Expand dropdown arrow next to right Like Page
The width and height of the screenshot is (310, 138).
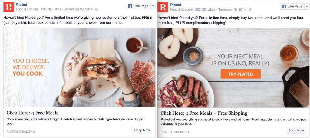(307, 6)
